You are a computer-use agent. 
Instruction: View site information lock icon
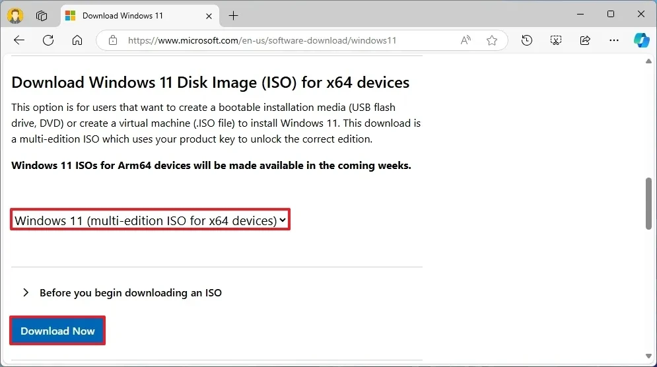tap(113, 40)
